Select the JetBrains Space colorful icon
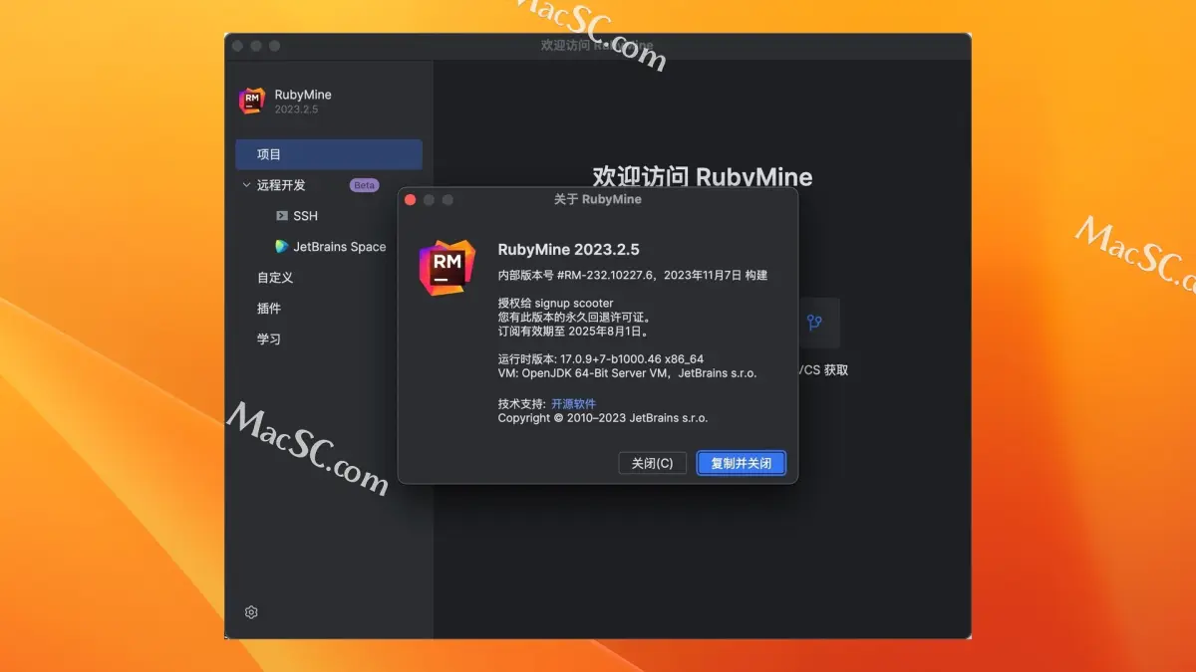This screenshot has height=672, width=1196. pos(282,246)
